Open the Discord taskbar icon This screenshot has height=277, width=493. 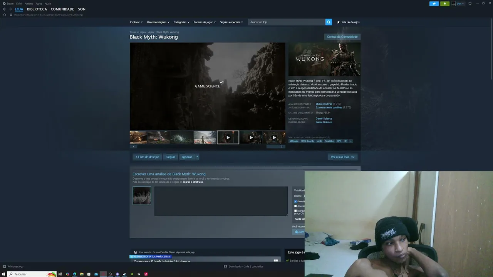point(117,274)
